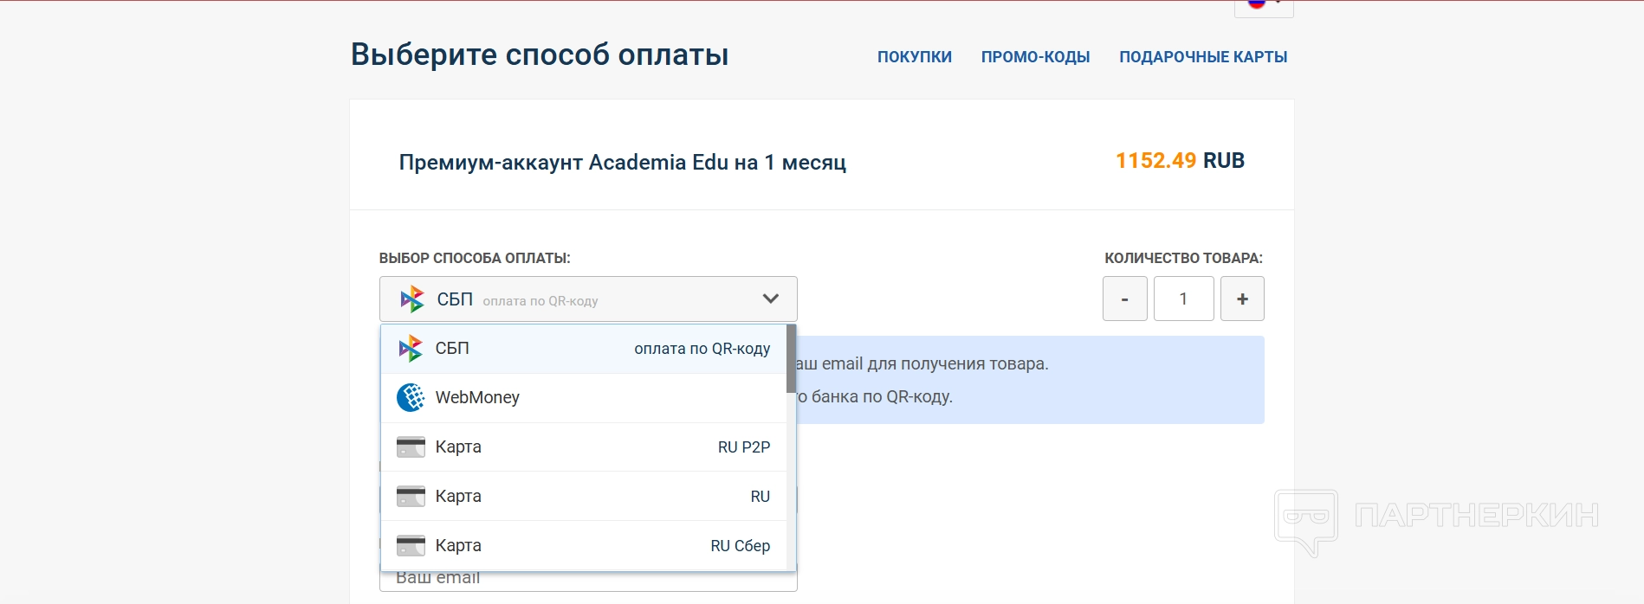Click the payment list scrollbar handle

point(791,358)
